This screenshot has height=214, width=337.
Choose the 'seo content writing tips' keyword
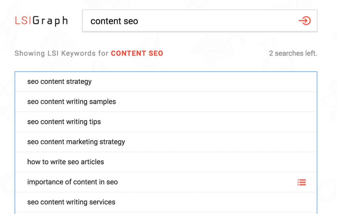pos(64,122)
